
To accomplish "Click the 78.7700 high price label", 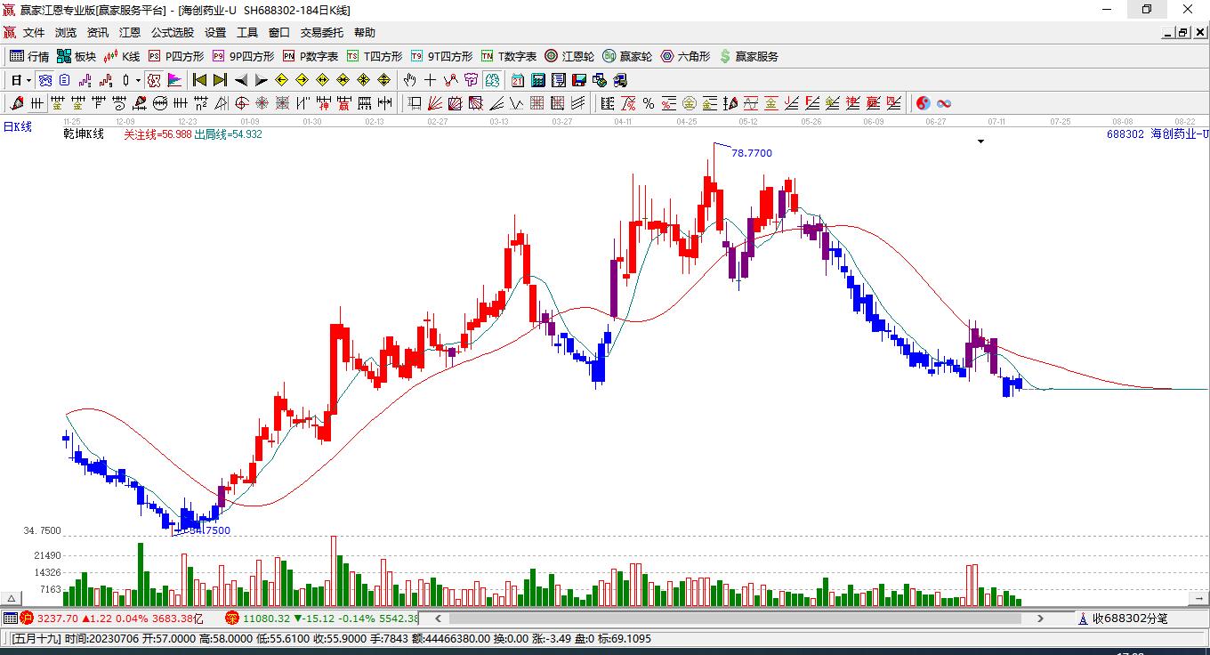I will pyautogui.click(x=752, y=153).
